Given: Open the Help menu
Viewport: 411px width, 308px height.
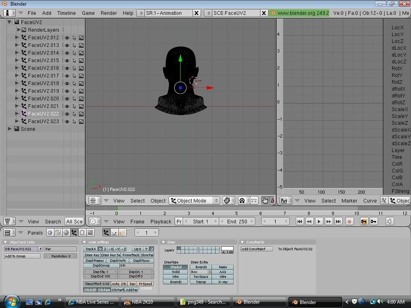Looking at the screenshot, I should pyautogui.click(x=128, y=13).
